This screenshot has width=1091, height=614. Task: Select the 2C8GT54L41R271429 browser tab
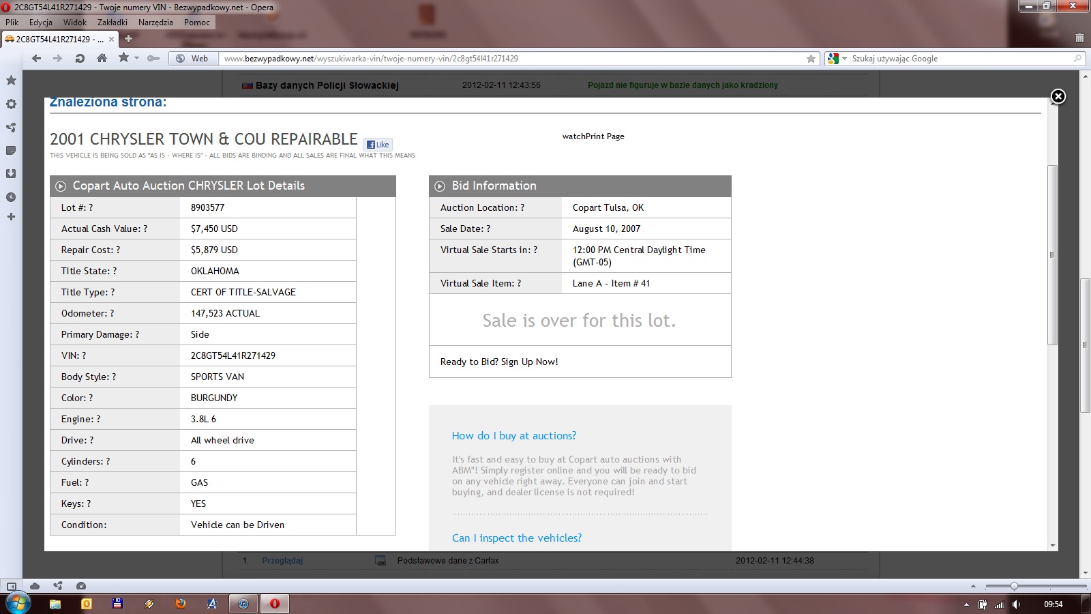[58, 40]
